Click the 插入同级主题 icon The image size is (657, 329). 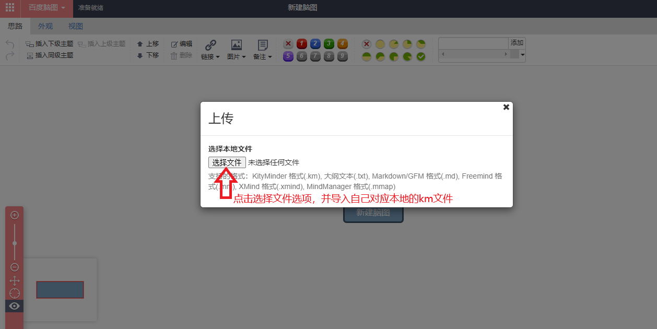31,55
